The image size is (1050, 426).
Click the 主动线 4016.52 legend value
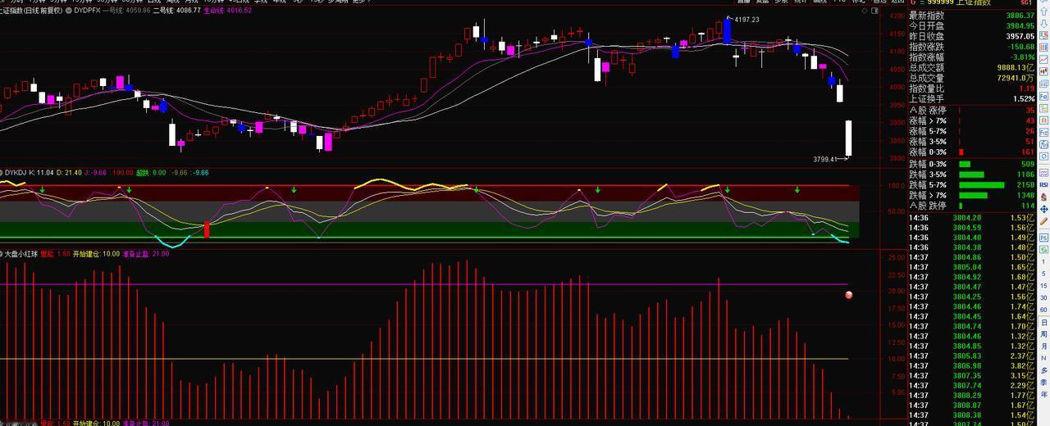[x=228, y=11]
